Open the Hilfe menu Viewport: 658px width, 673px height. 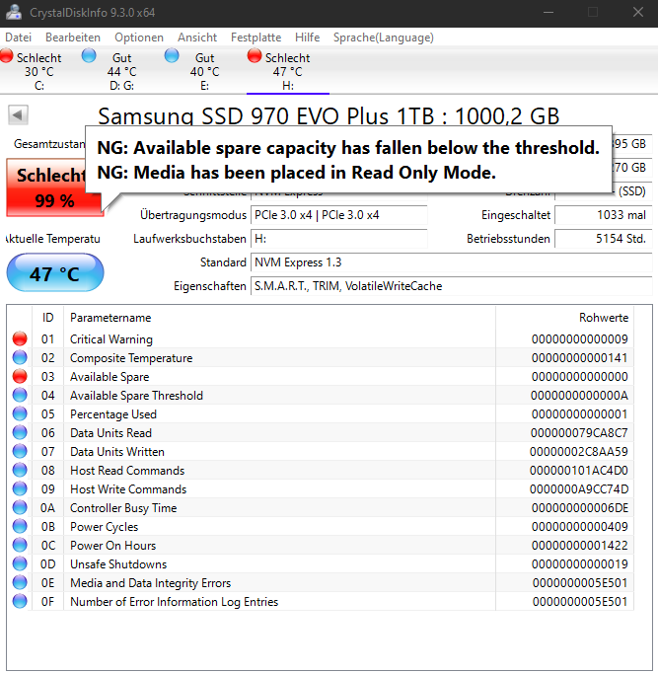[x=307, y=37]
